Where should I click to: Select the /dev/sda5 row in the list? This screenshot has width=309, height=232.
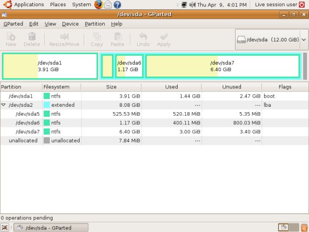pos(154,114)
